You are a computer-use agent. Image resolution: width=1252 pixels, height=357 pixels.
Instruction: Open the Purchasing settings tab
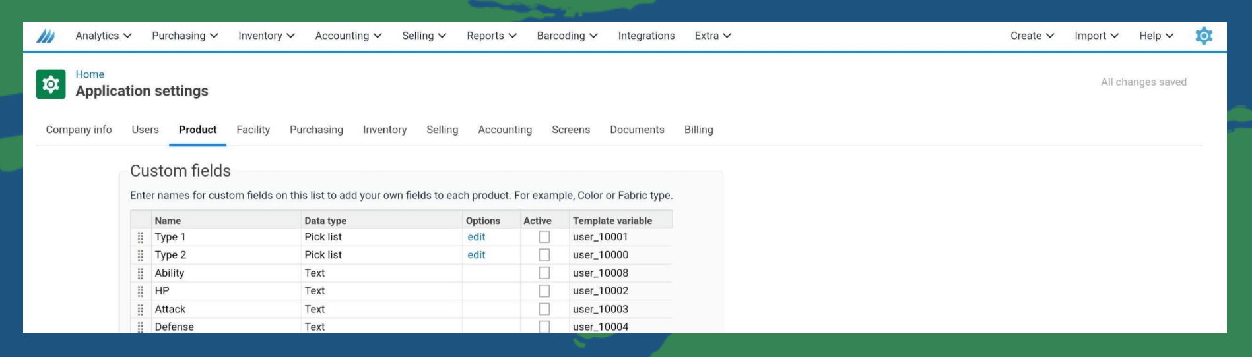coord(316,130)
